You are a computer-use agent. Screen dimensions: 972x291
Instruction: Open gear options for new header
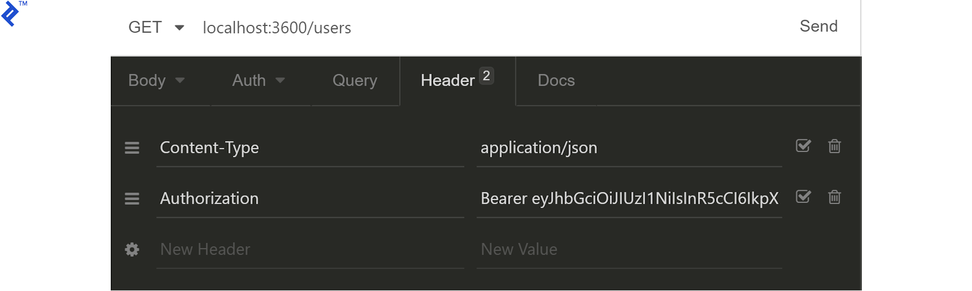click(132, 250)
